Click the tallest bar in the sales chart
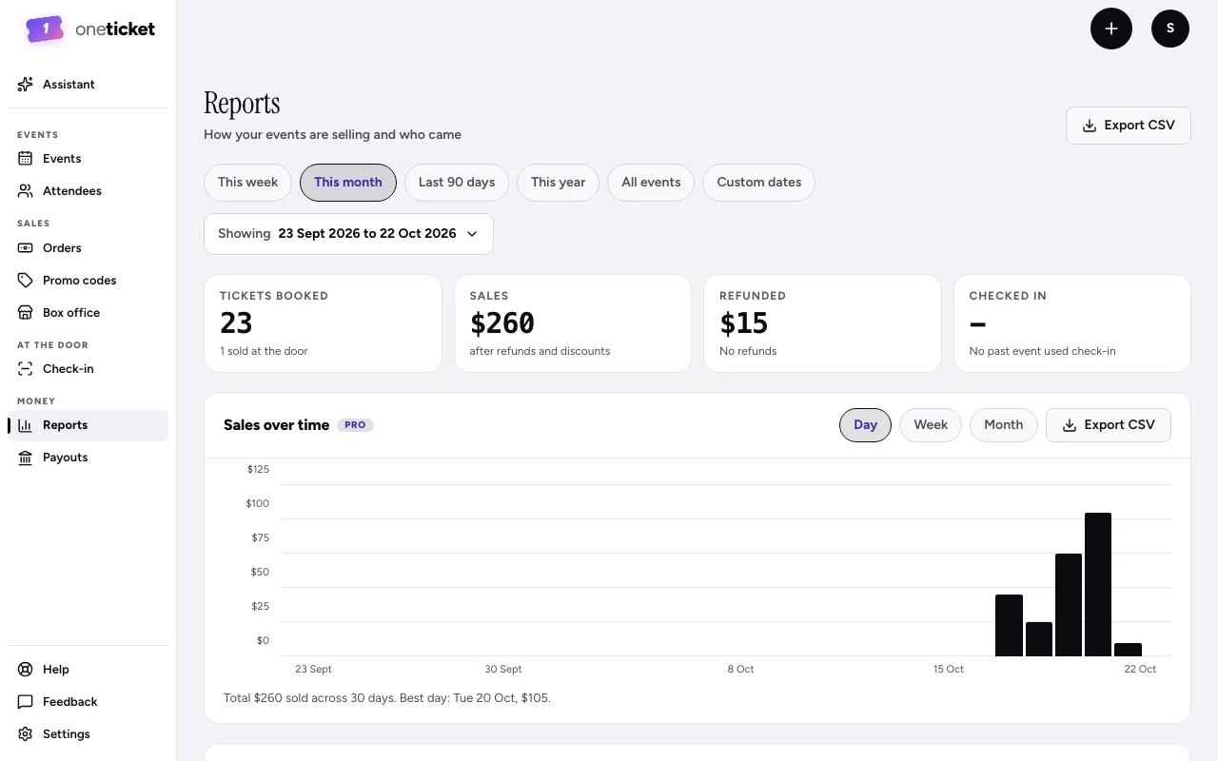This screenshot has height=761, width=1218. point(1098,584)
